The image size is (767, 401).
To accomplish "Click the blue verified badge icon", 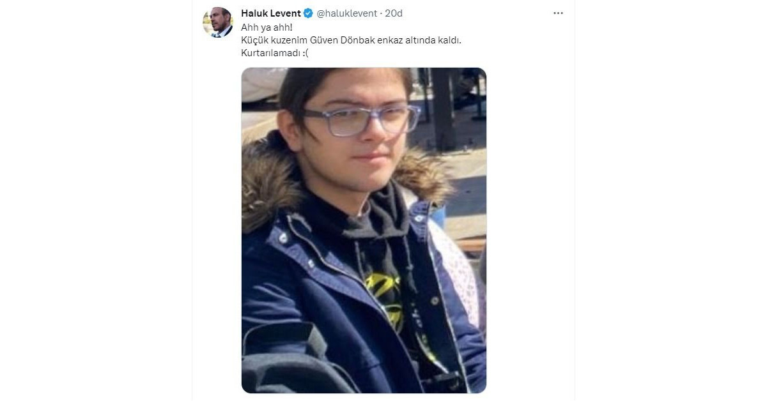I will (x=308, y=13).
